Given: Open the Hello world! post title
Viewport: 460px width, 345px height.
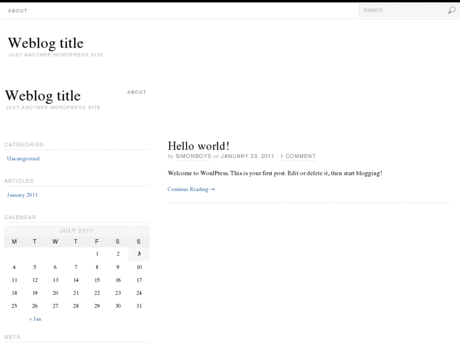Looking at the screenshot, I should click(199, 146).
